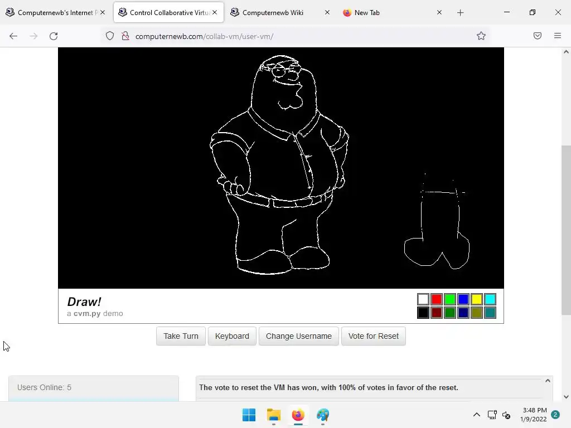The height and width of the screenshot is (428, 571).
Task: Click the page scrollbar down arrow
Action: tap(566, 397)
